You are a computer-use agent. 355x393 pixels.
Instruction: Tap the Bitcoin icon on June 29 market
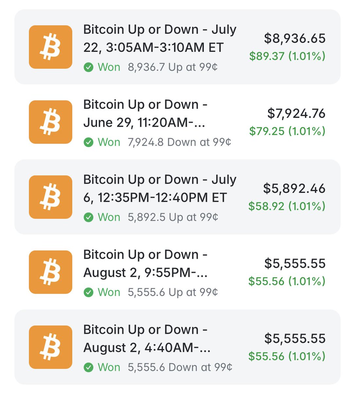50,122
